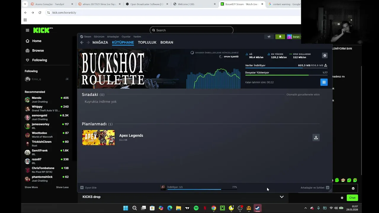
Task: Open Steam notifications bell
Action: (280, 37)
